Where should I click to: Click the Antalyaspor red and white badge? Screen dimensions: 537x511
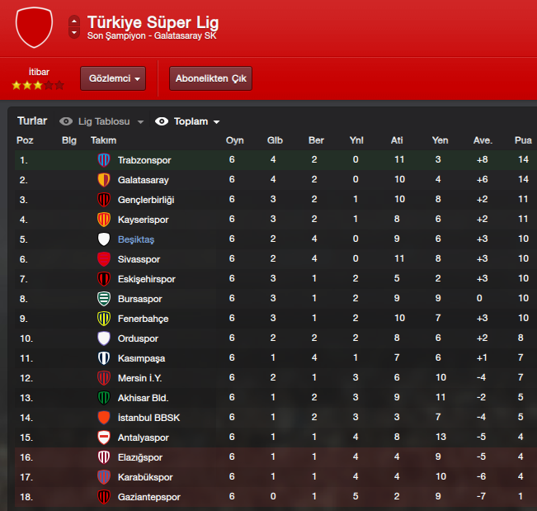pos(104,438)
